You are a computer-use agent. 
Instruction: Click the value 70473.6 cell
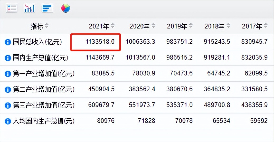click(x=181, y=73)
